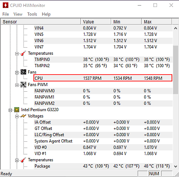Image resolution: width=179 pixels, height=177 pixels.
Task: Select the VIN6 sensor row
Action: [x=103, y=40]
